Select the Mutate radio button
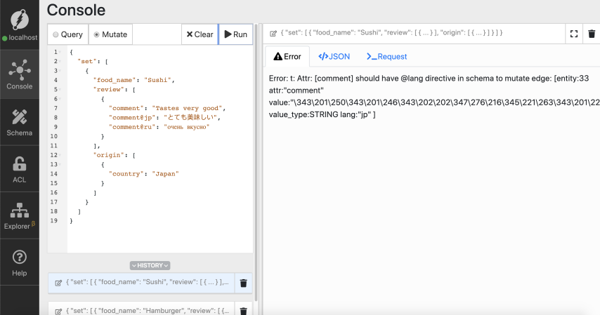The image size is (600, 315). coord(96,34)
